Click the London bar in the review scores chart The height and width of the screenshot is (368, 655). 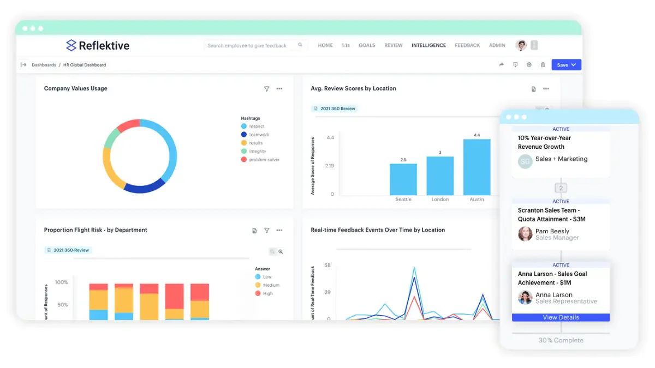pyautogui.click(x=440, y=176)
